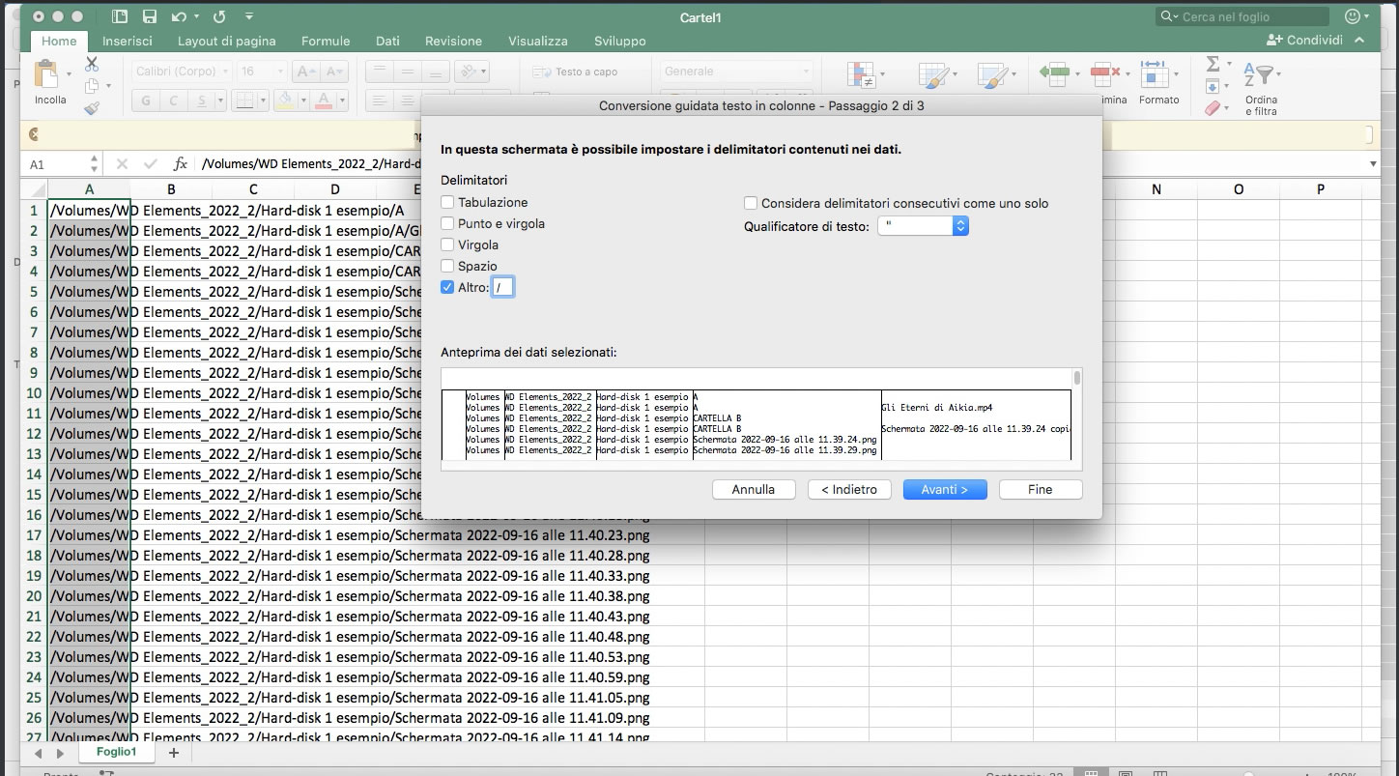This screenshot has height=776, width=1399.
Task: Toggle italic (C) formatting
Action: [x=174, y=101]
